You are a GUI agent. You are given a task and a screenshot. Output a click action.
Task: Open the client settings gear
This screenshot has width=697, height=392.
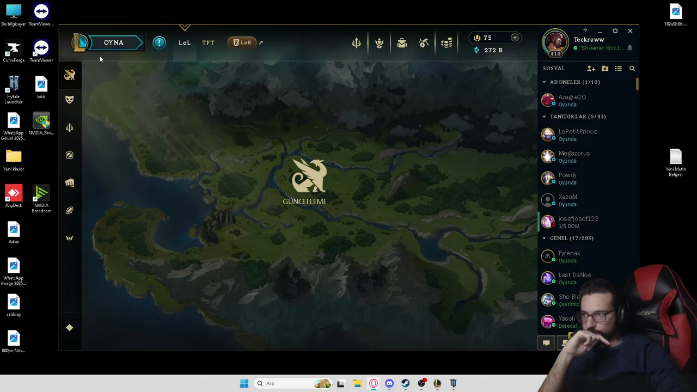pyautogui.click(x=615, y=31)
